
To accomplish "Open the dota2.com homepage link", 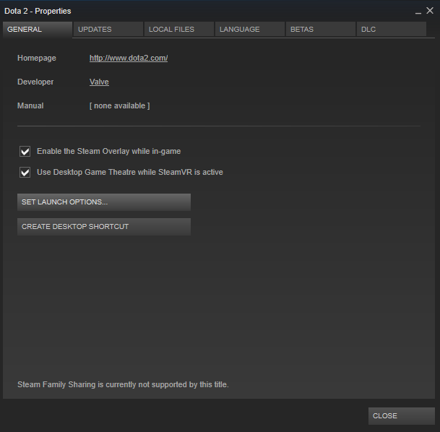I will coord(129,58).
